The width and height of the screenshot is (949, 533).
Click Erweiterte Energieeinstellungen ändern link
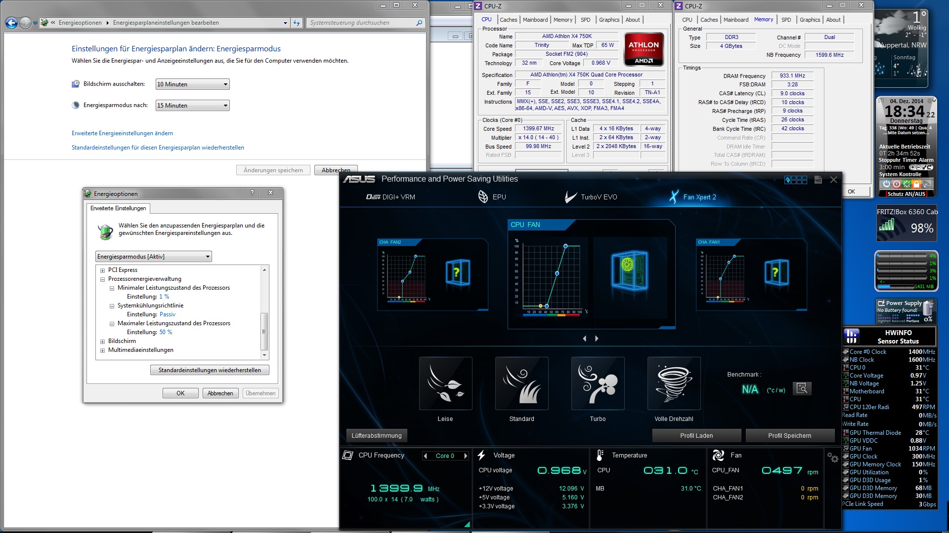point(122,133)
